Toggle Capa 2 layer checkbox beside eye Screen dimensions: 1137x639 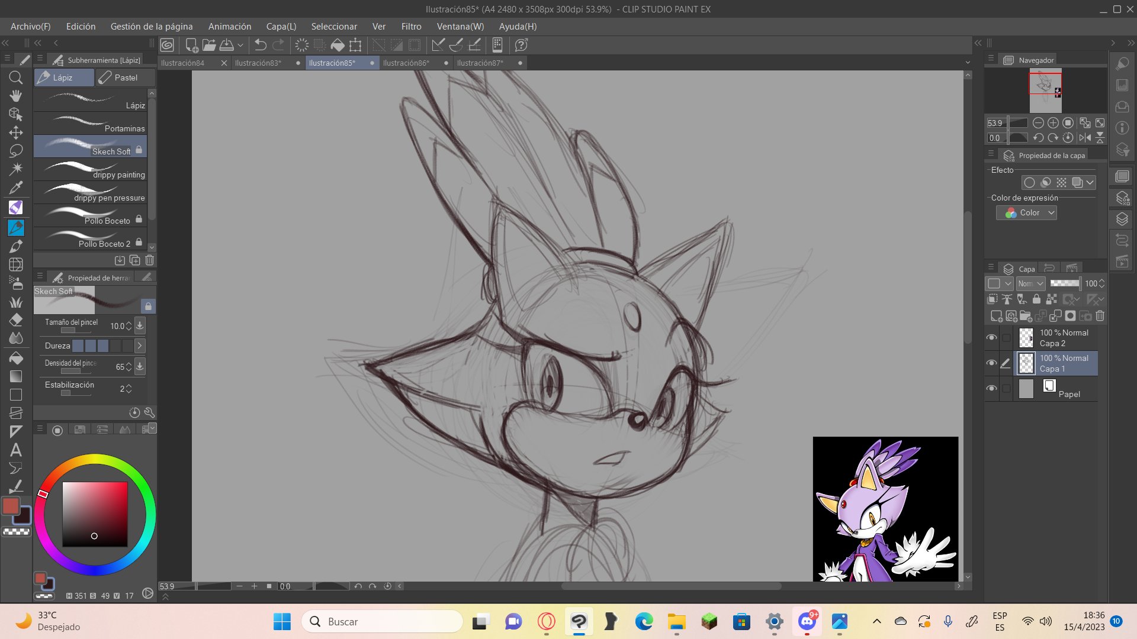[x=1006, y=338]
